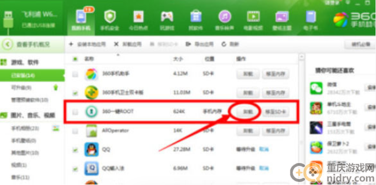Click the picture icon beside 手机相册

coord(56,128)
